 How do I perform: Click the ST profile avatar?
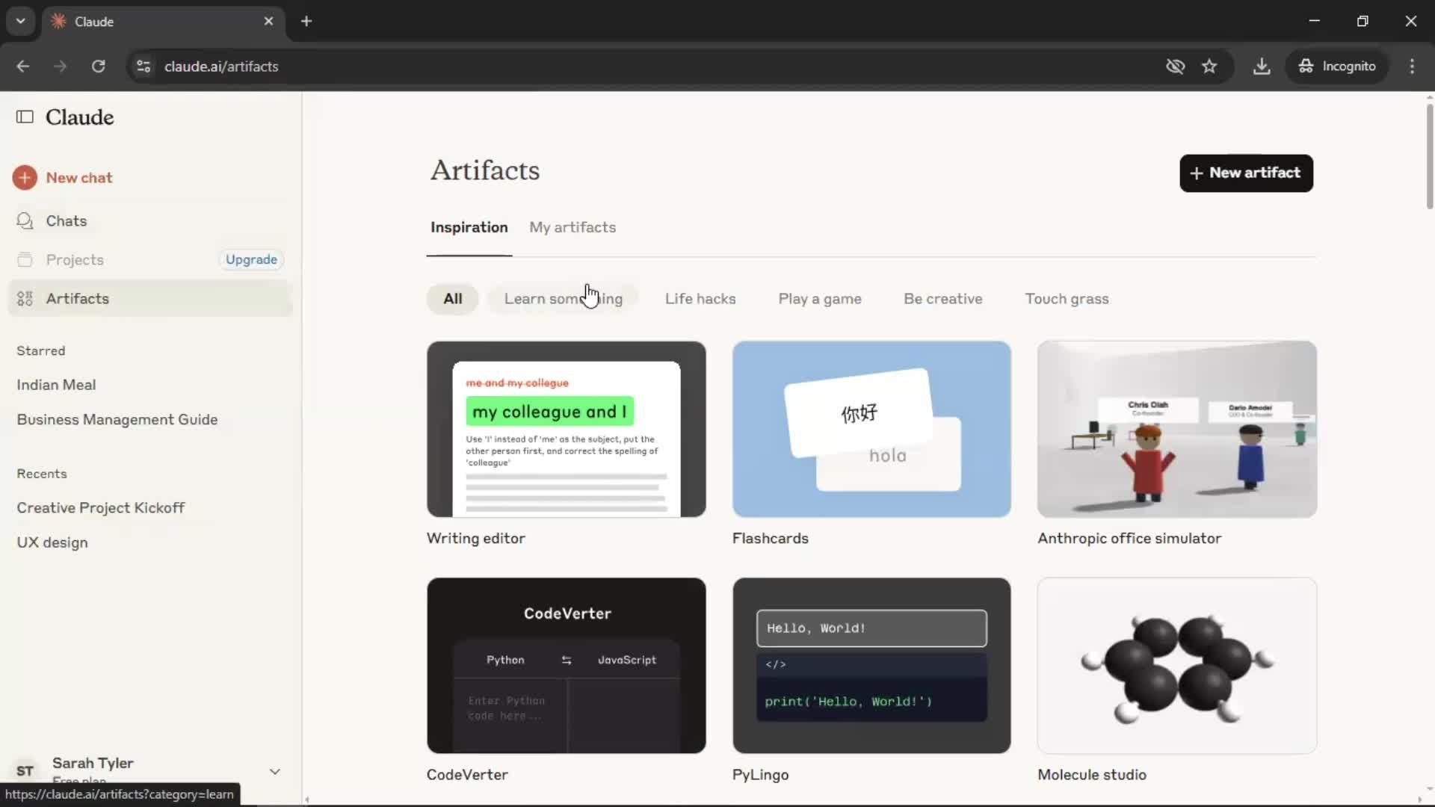pyautogui.click(x=25, y=771)
